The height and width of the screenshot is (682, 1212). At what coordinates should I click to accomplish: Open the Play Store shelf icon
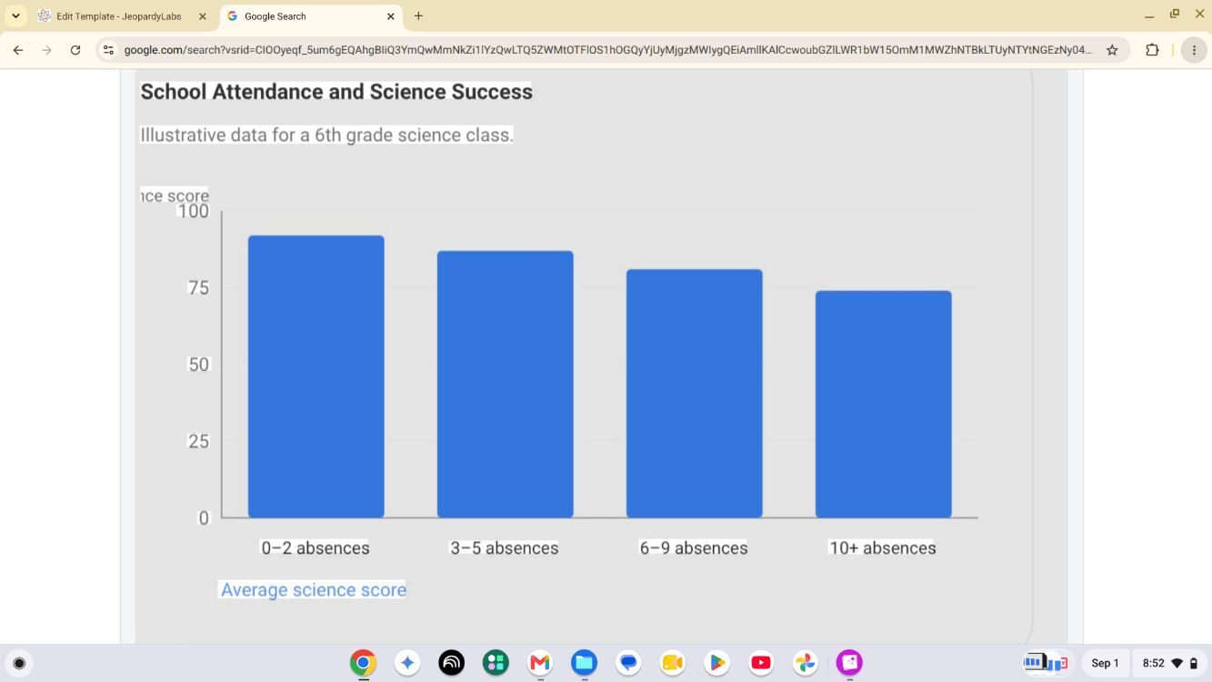[x=716, y=663]
